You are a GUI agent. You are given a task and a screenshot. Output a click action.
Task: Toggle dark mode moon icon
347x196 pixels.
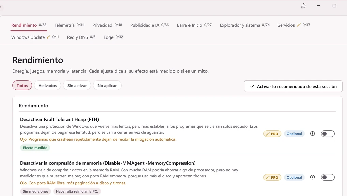click(303, 6)
